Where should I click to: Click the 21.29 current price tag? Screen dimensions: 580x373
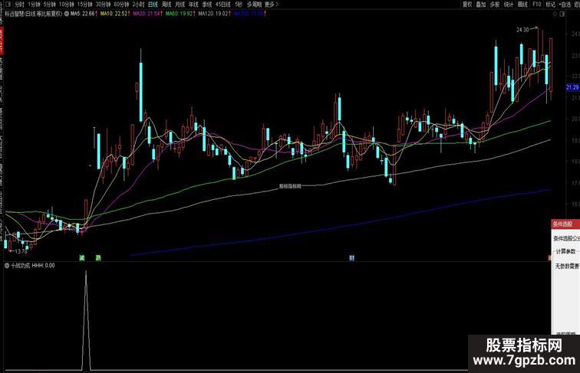point(572,87)
